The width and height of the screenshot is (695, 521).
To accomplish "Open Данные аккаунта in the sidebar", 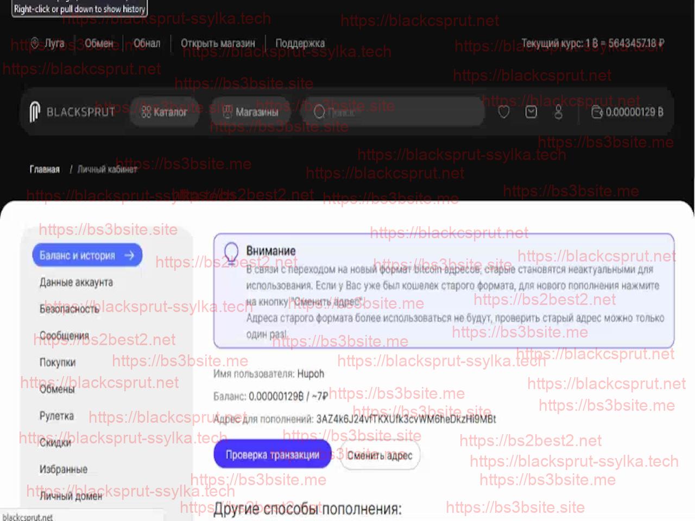I will tap(76, 282).
